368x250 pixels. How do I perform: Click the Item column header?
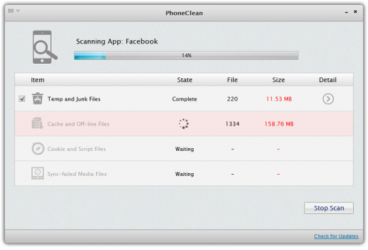[x=37, y=80]
